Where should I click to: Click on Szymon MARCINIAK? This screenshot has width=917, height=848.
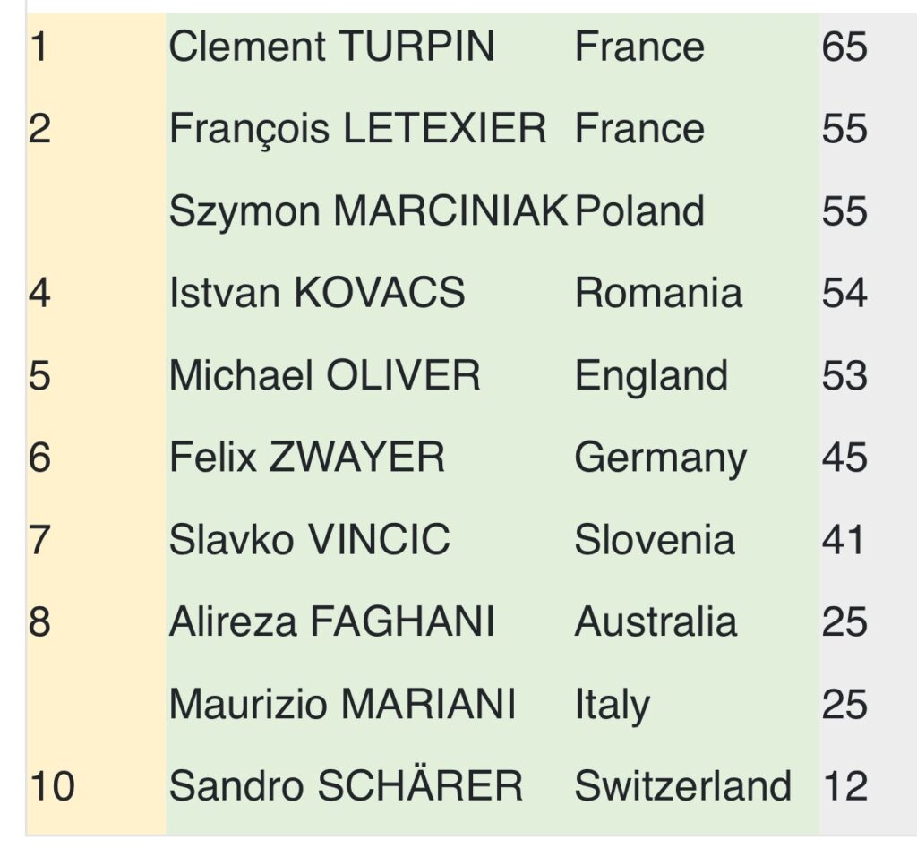[x=368, y=211]
